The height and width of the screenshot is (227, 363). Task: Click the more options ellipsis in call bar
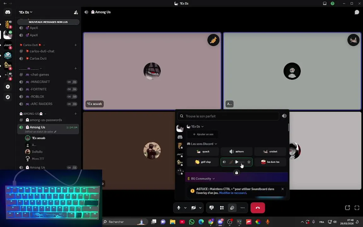[242, 208]
